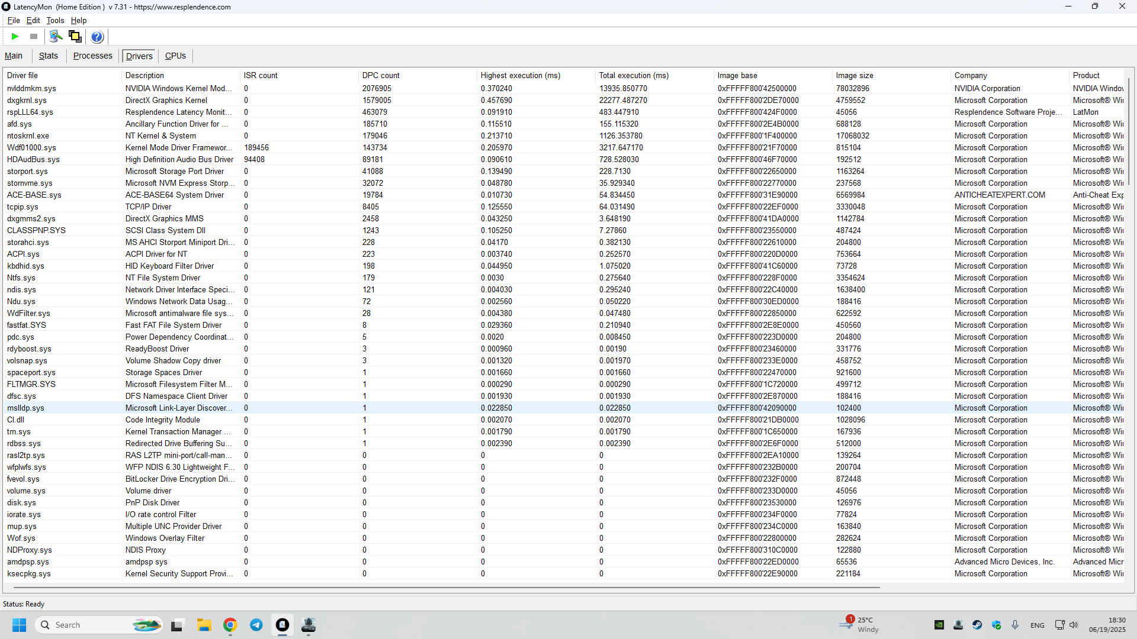Start latency monitoring with the green play icon
Viewport: 1137px width, 639px height.
coord(15,37)
